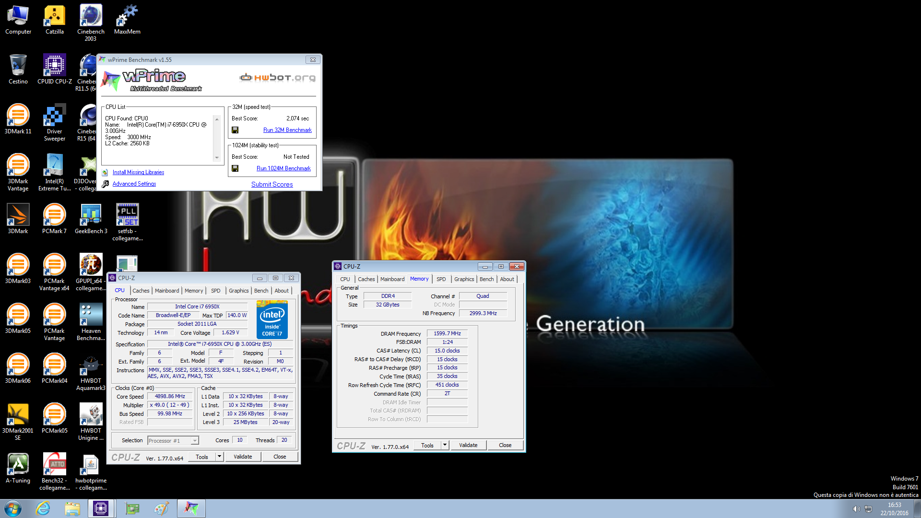Open the GeekBench 3 shortcut

91,219
